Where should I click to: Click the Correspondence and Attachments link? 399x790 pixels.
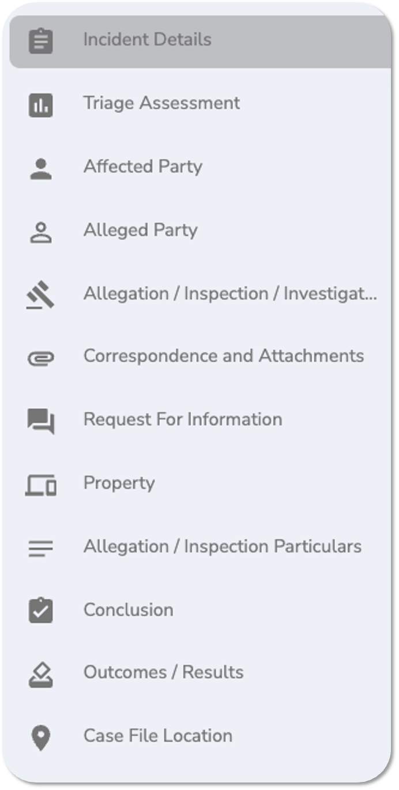(x=224, y=356)
